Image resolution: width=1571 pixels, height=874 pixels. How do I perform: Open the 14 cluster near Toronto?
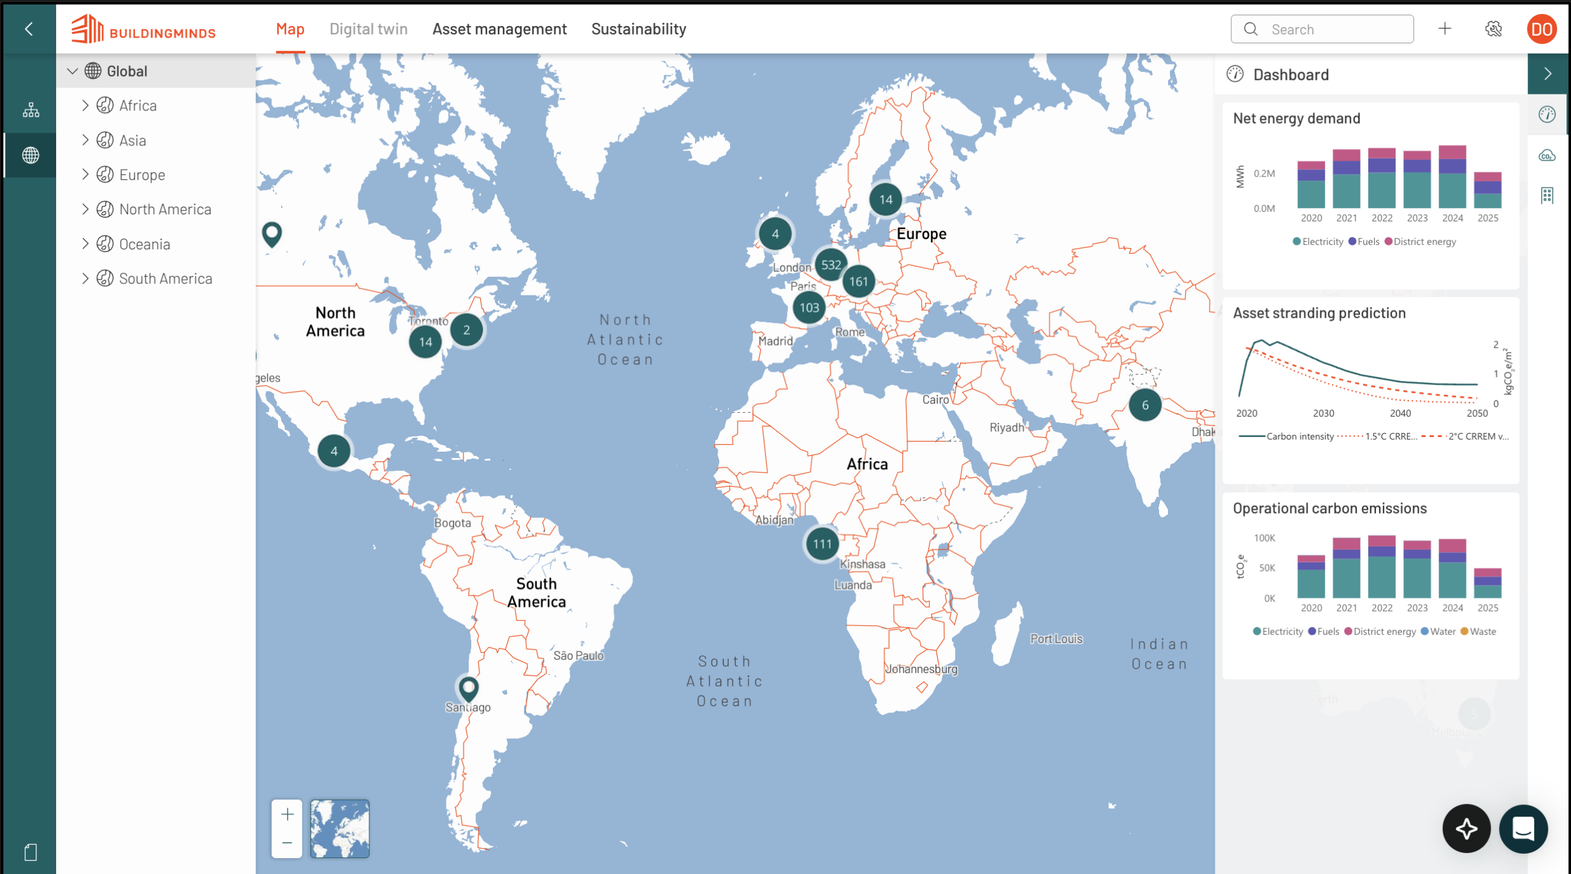click(425, 342)
